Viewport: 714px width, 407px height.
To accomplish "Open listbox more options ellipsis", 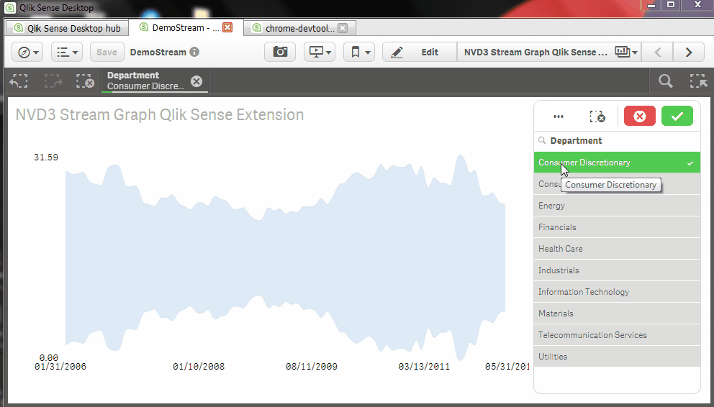I will click(x=559, y=116).
